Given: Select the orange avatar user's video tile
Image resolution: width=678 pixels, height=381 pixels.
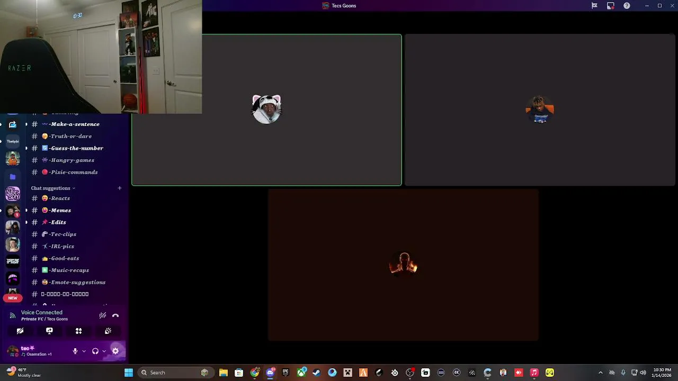Looking at the screenshot, I should (540, 110).
